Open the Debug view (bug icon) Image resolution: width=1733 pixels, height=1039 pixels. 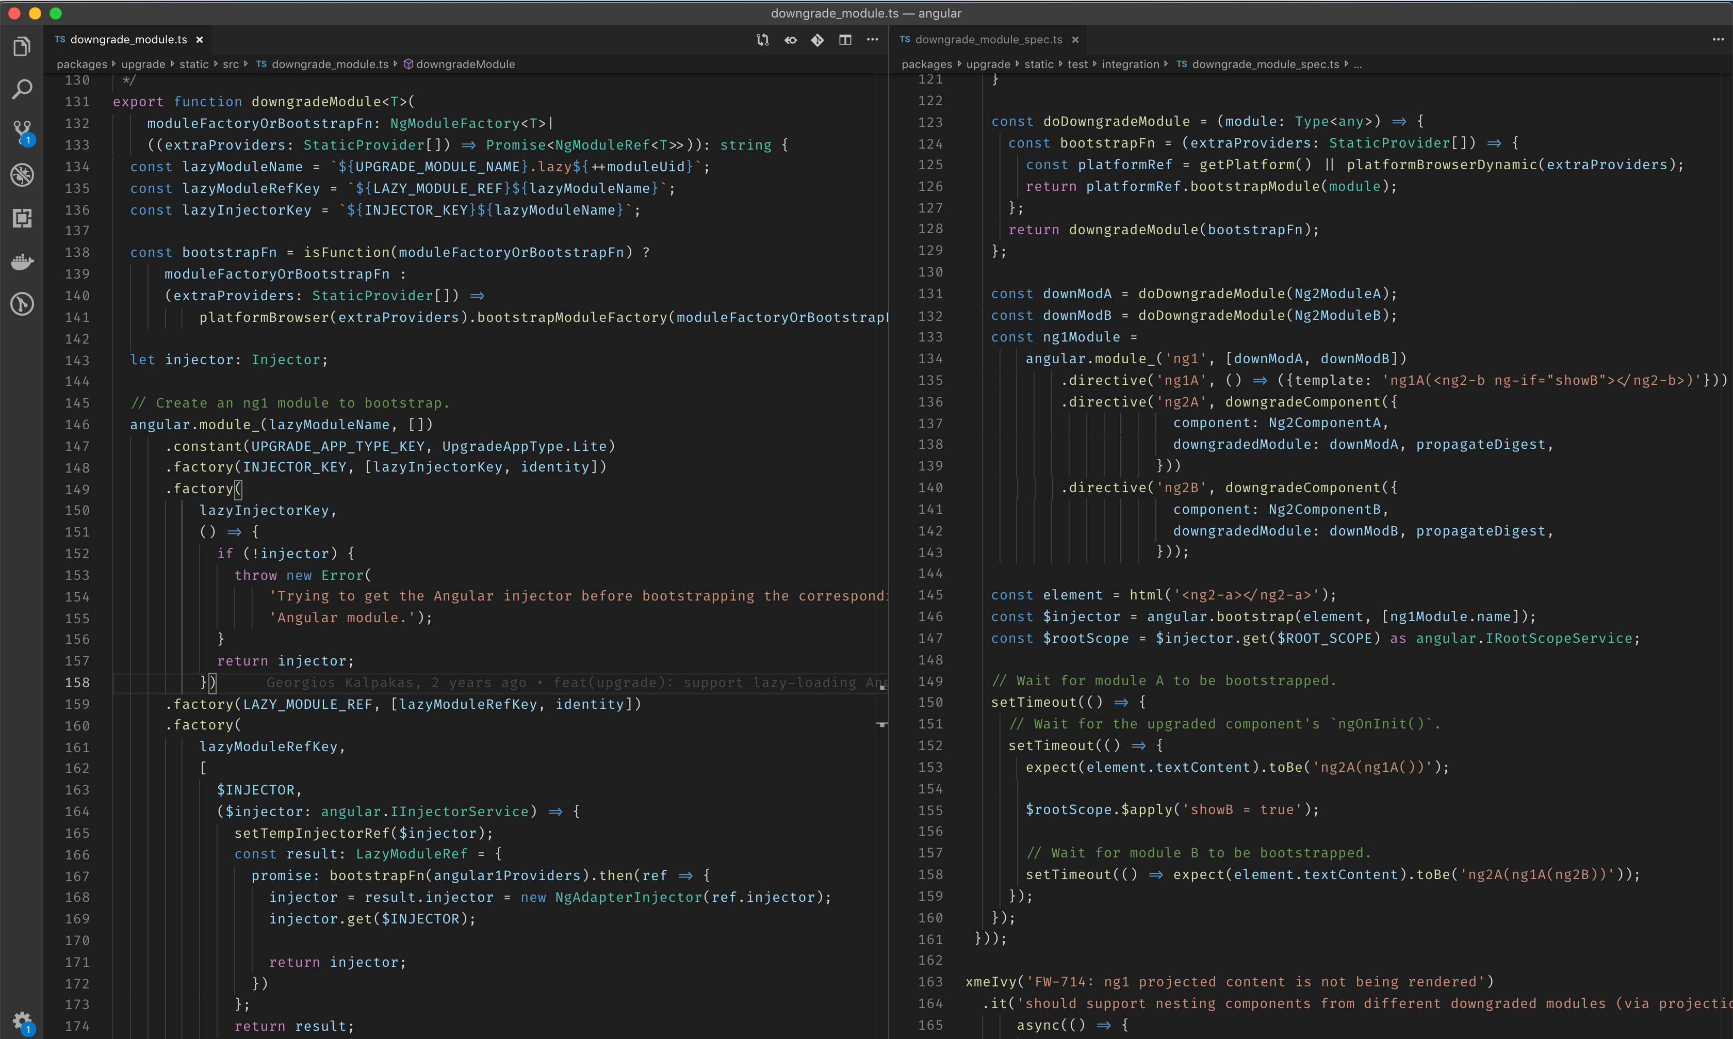pos(22,174)
